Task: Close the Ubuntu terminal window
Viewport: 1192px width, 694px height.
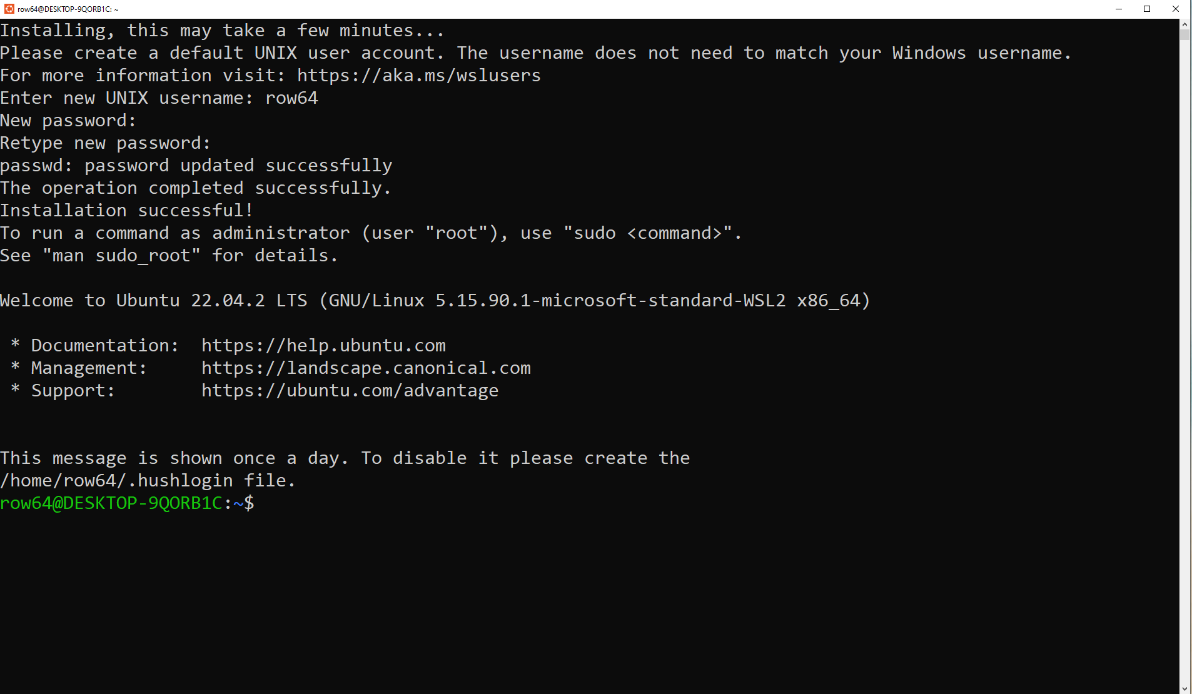Action: [x=1176, y=9]
